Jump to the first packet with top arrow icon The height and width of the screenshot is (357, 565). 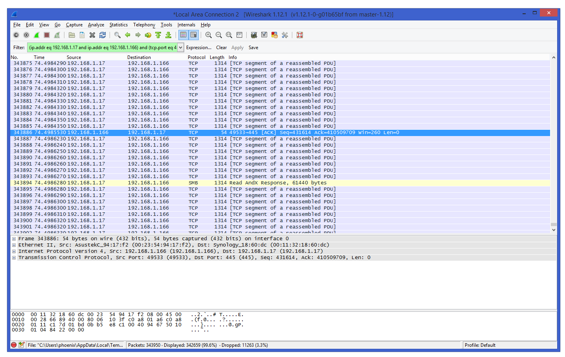(x=158, y=35)
